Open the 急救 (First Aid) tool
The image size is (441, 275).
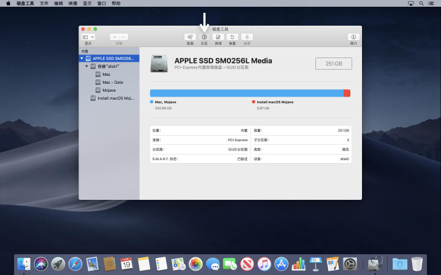point(190,37)
